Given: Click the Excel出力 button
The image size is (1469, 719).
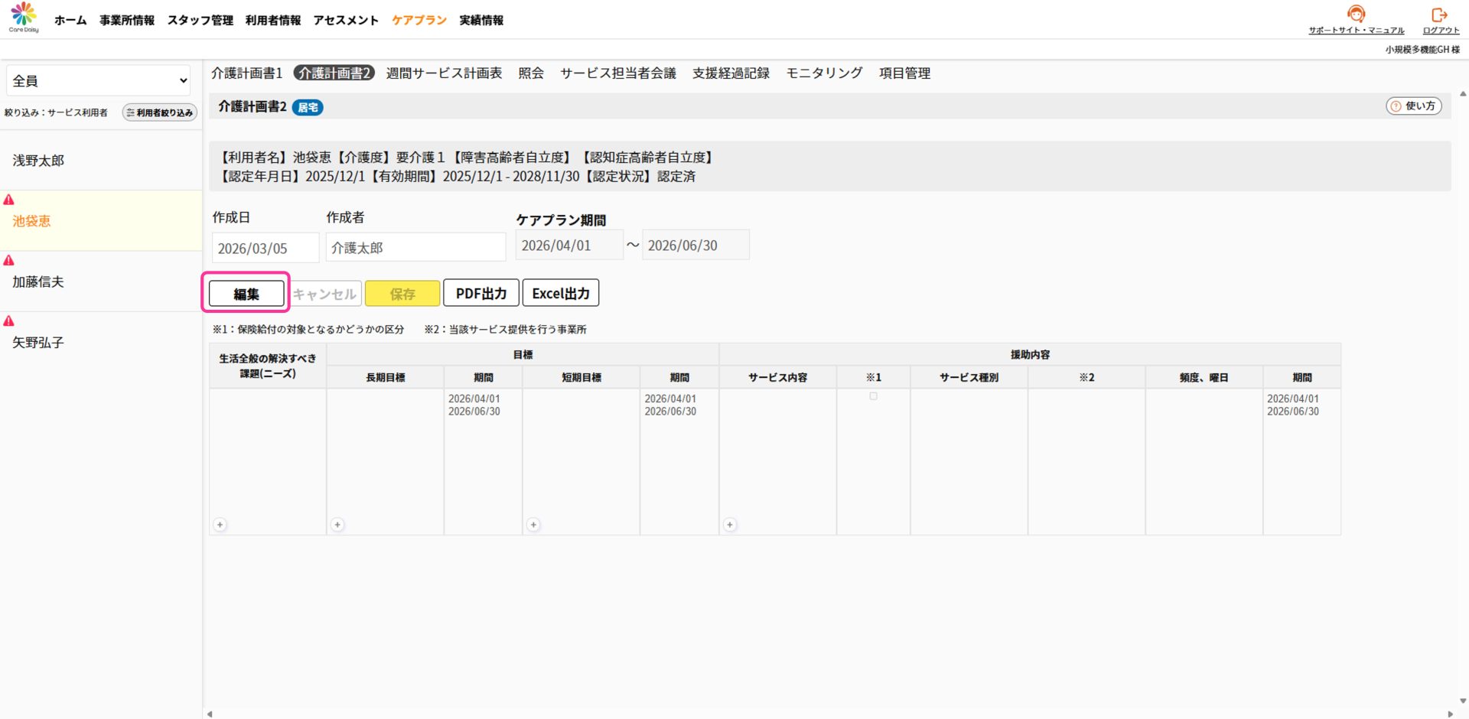Looking at the screenshot, I should (560, 294).
